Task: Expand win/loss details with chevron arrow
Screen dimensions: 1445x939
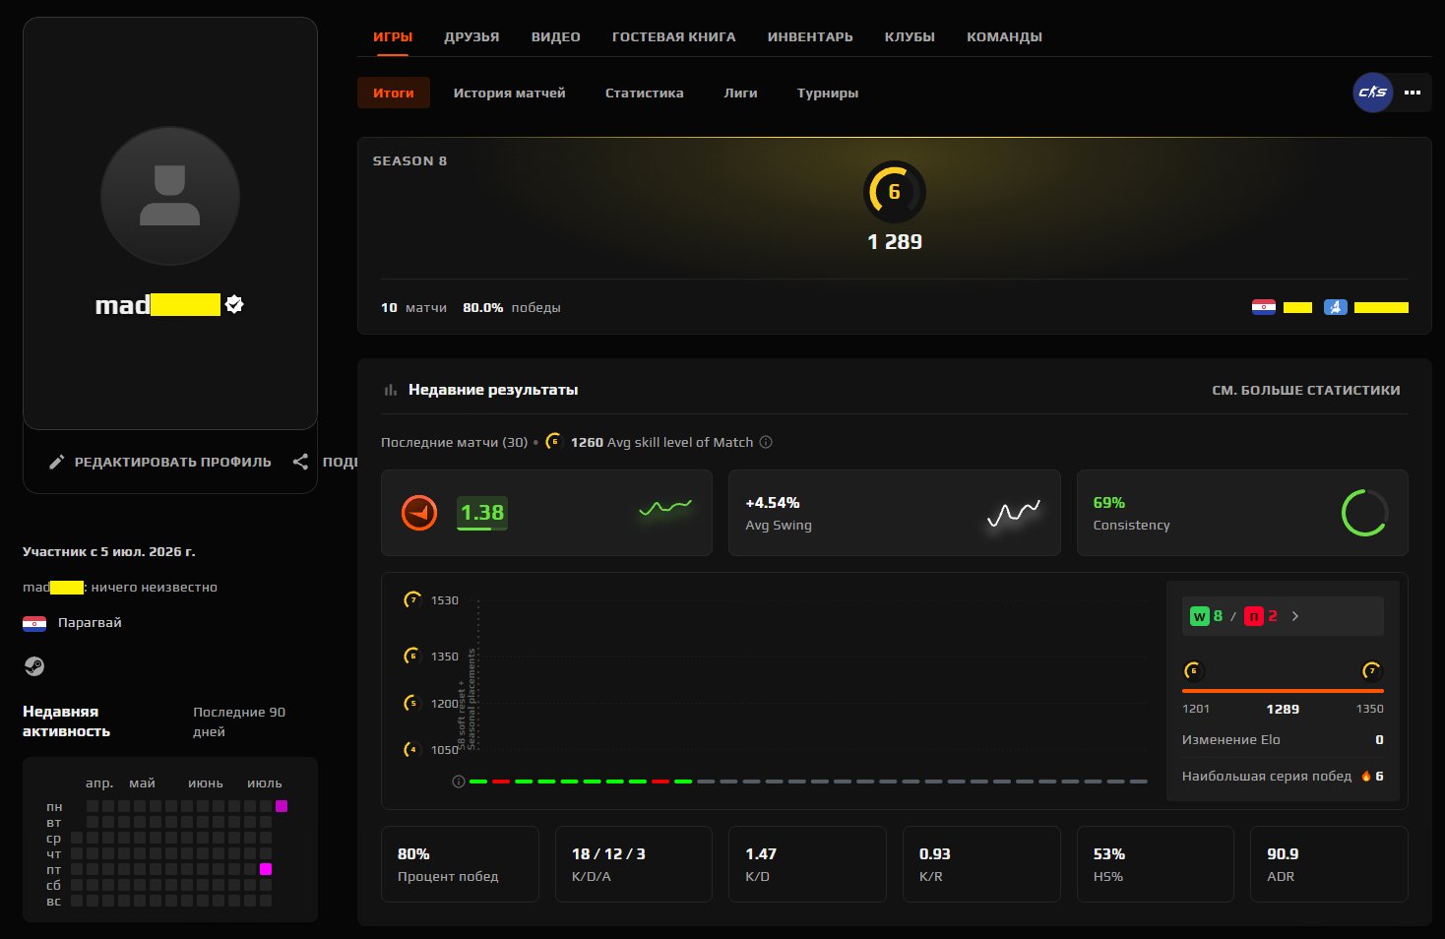Action: pyautogui.click(x=1295, y=616)
